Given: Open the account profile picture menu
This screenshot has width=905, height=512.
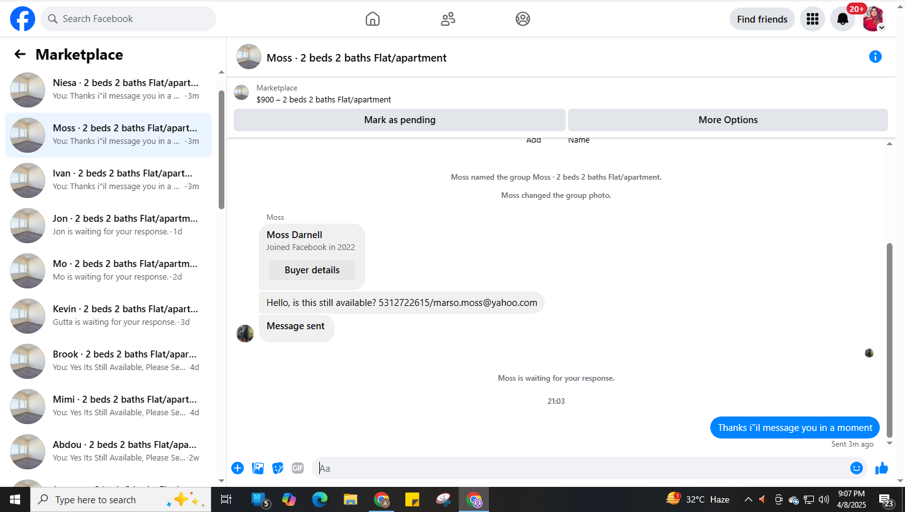Looking at the screenshot, I should 874,19.
